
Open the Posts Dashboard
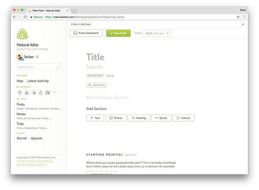pyautogui.click(x=86, y=33)
